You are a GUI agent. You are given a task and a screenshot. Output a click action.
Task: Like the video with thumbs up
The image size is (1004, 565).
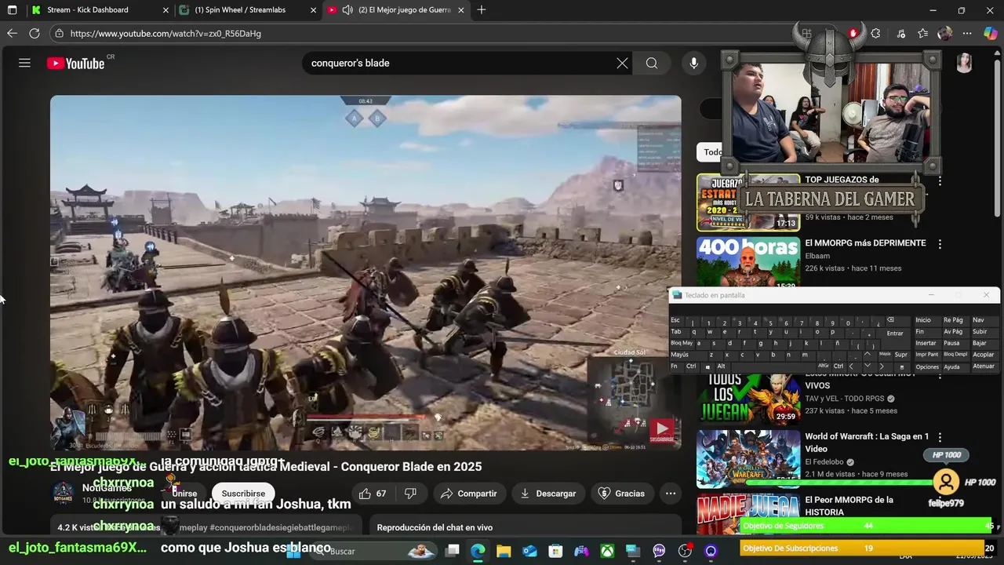click(373, 494)
